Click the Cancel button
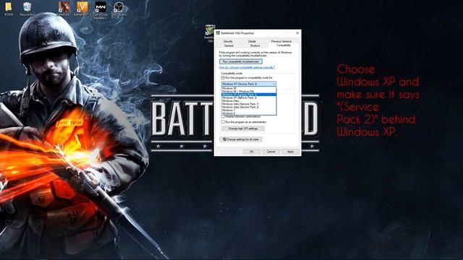 (271, 152)
